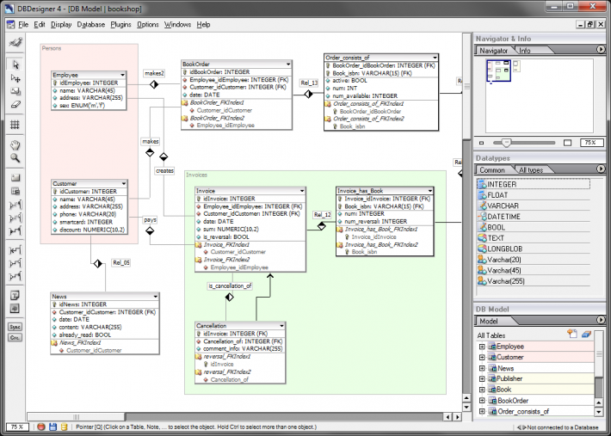Collapse the News table dropdown arrow
Image resolution: width=611 pixels, height=436 pixels.
pyautogui.click(x=155, y=296)
